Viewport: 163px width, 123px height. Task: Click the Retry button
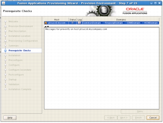[140, 111]
